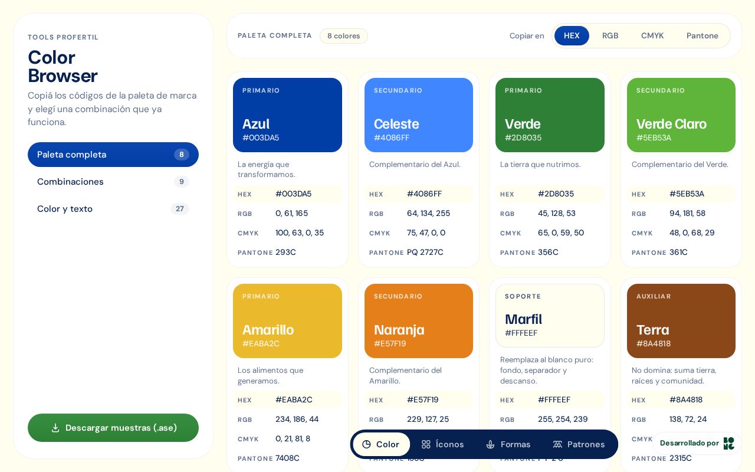Click the Azul color swatch

click(287, 115)
